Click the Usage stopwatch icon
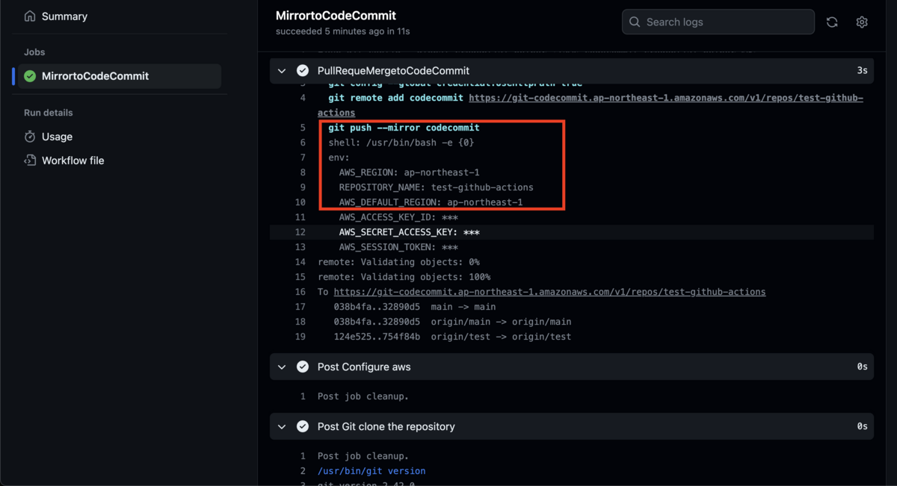897x486 pixels. [x=30, y=137]
